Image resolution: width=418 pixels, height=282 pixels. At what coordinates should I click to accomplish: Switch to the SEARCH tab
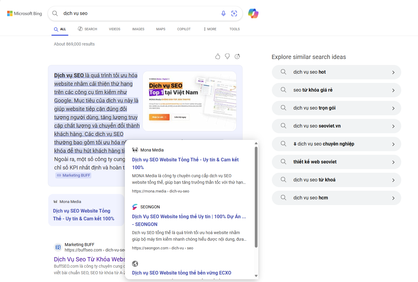(87, 29)
